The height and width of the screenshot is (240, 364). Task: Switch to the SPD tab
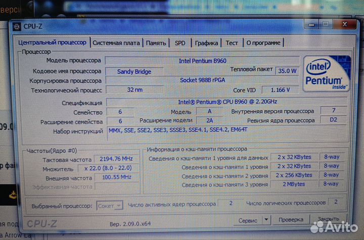tap(180, 43)
